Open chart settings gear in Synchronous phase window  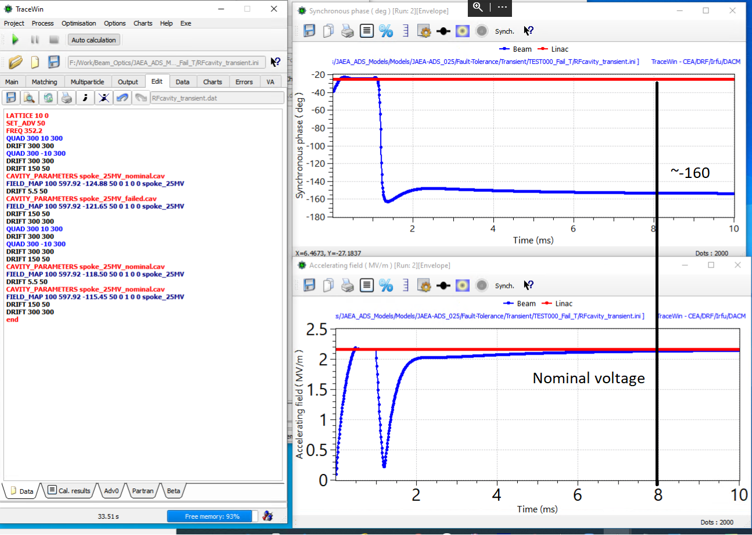[x=424, y=31]
